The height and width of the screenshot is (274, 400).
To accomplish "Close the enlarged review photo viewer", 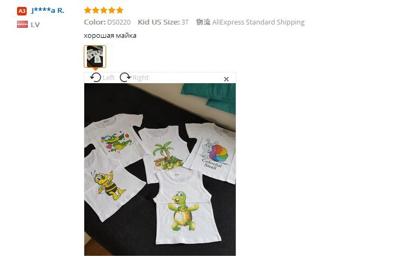I will pyautogui.click(x=226, y=79).
